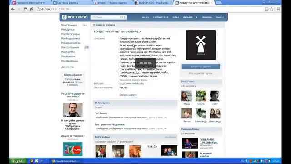This screenshot has height=164, width=291.
Task: Open люди in the VK header menu
Action: click(145, 17)
